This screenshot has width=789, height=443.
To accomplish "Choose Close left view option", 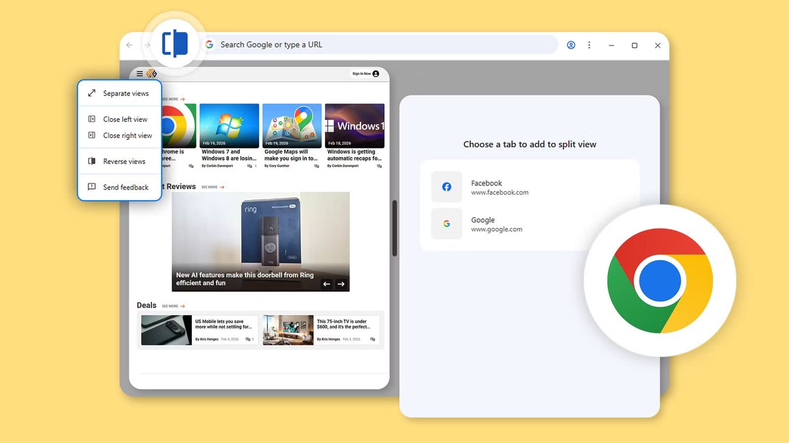I will pyautogui.click(x=125, y=119).
